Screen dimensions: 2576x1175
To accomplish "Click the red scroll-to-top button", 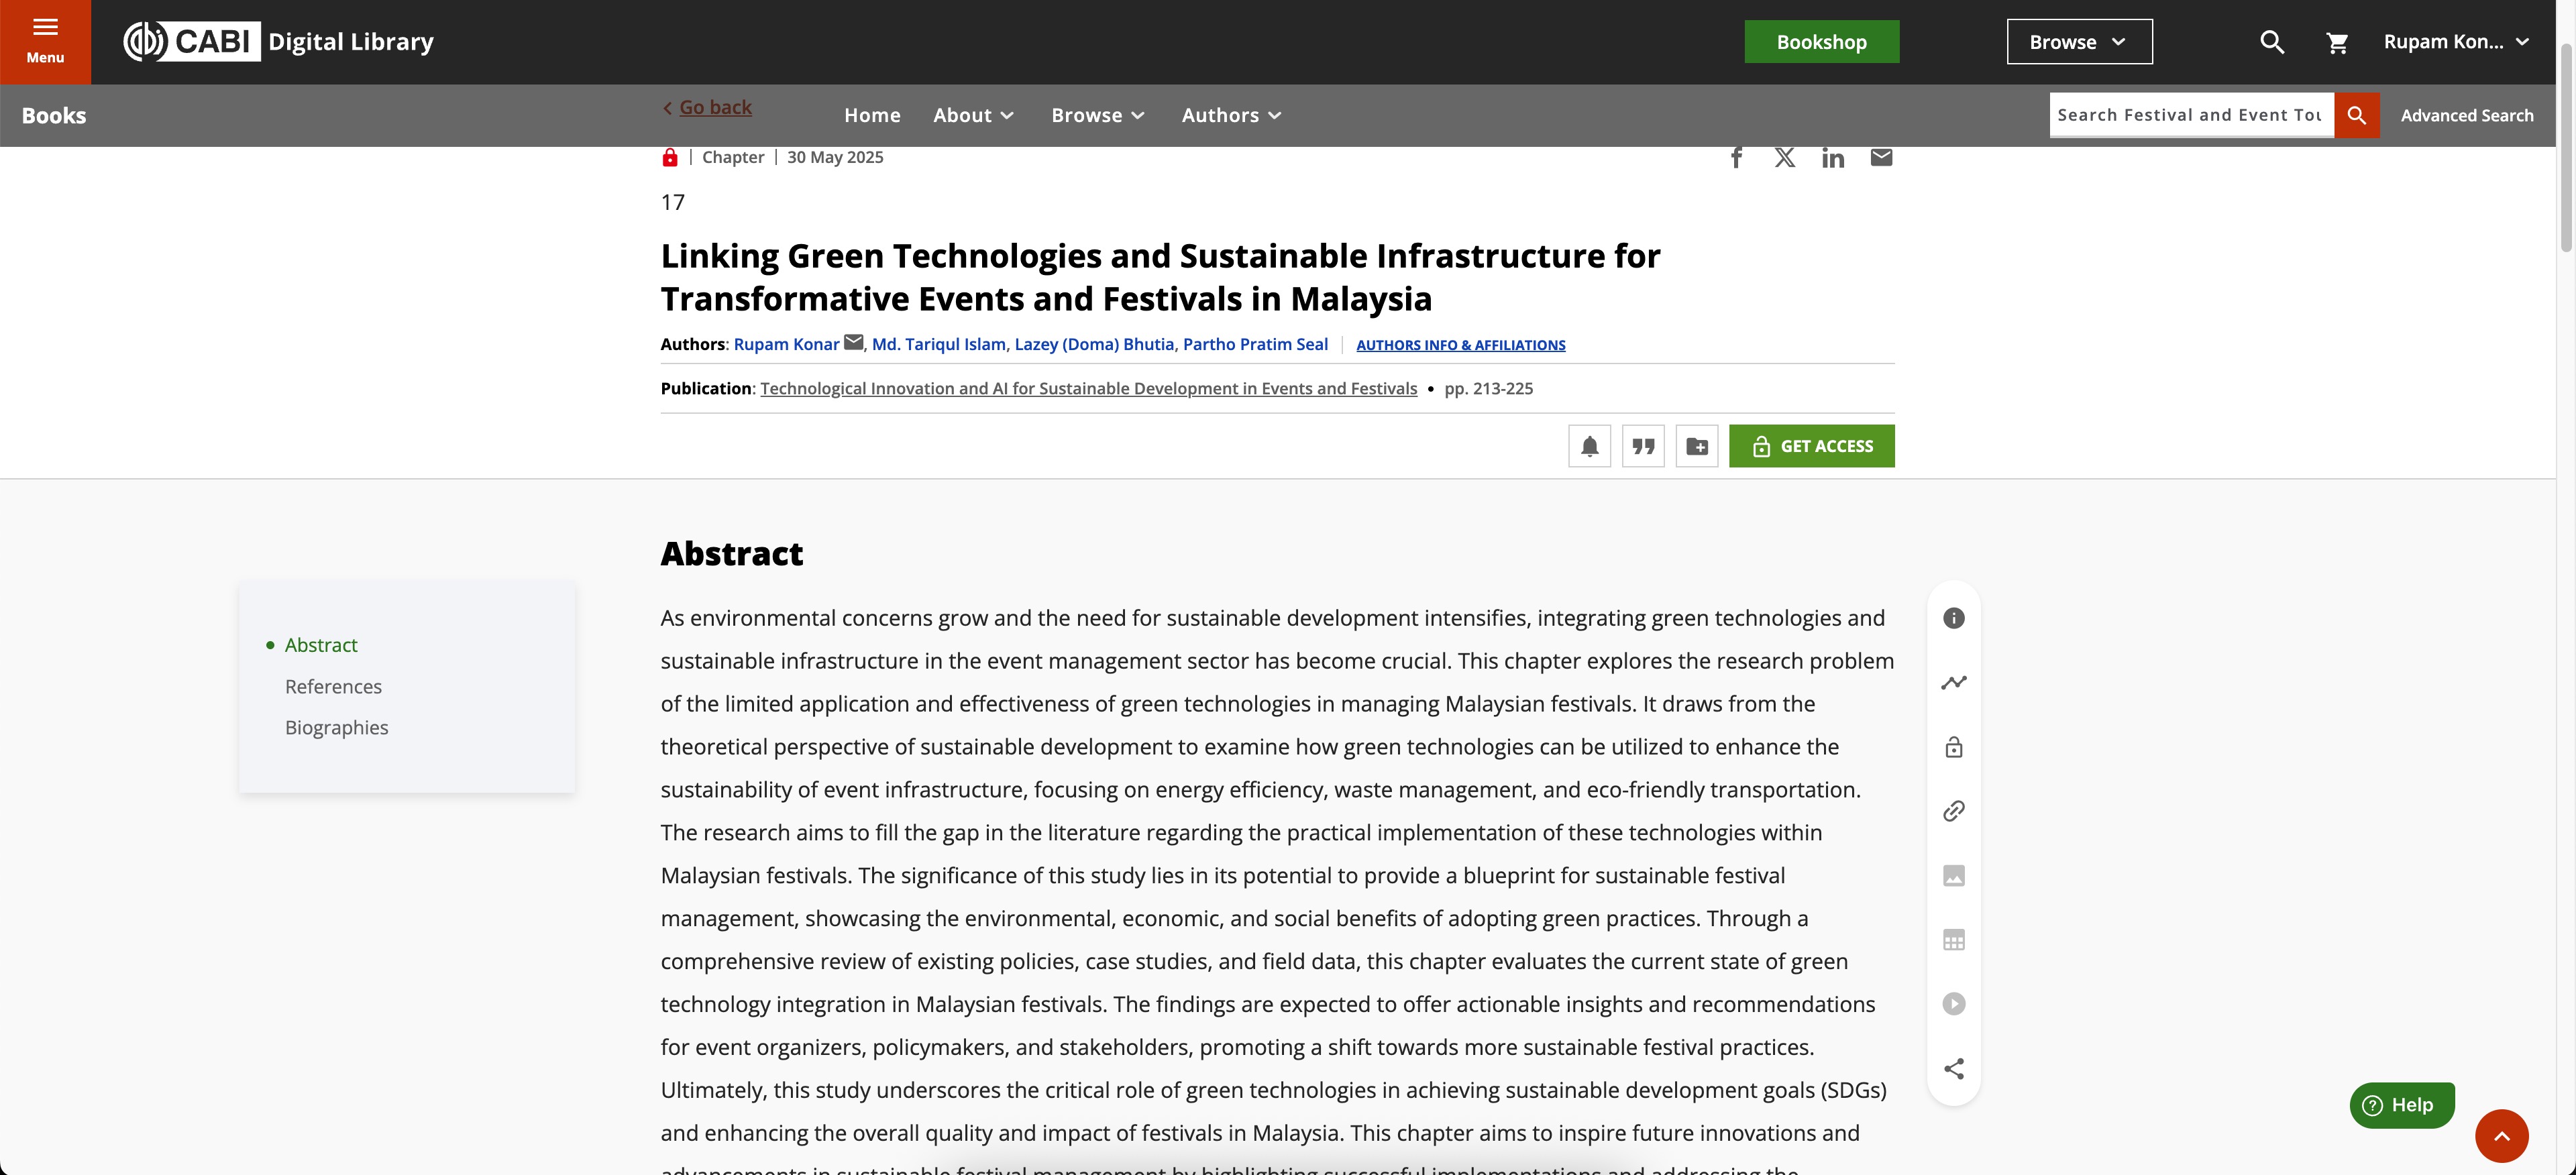I will (x=2501, y=1135).
